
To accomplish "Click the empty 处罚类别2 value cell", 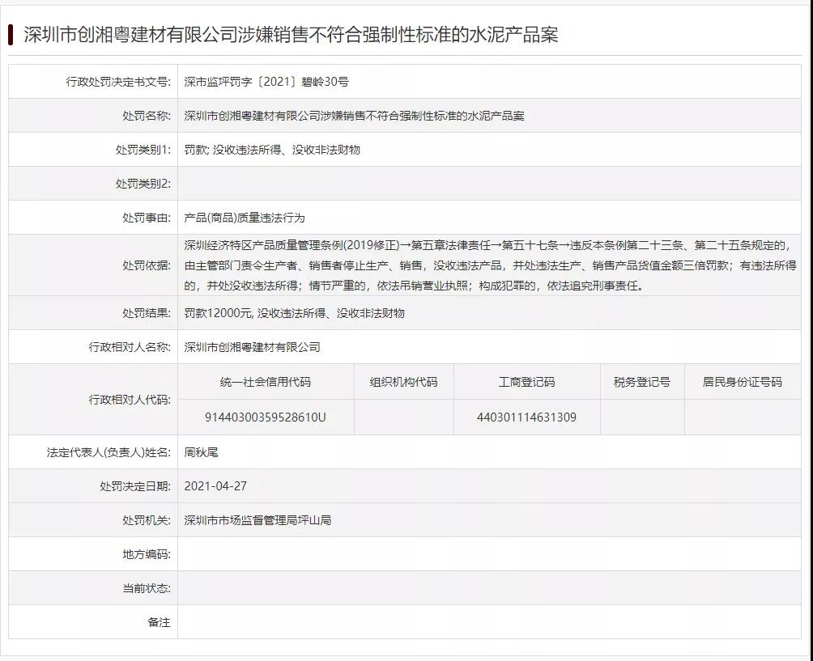I will pos(488,184).
